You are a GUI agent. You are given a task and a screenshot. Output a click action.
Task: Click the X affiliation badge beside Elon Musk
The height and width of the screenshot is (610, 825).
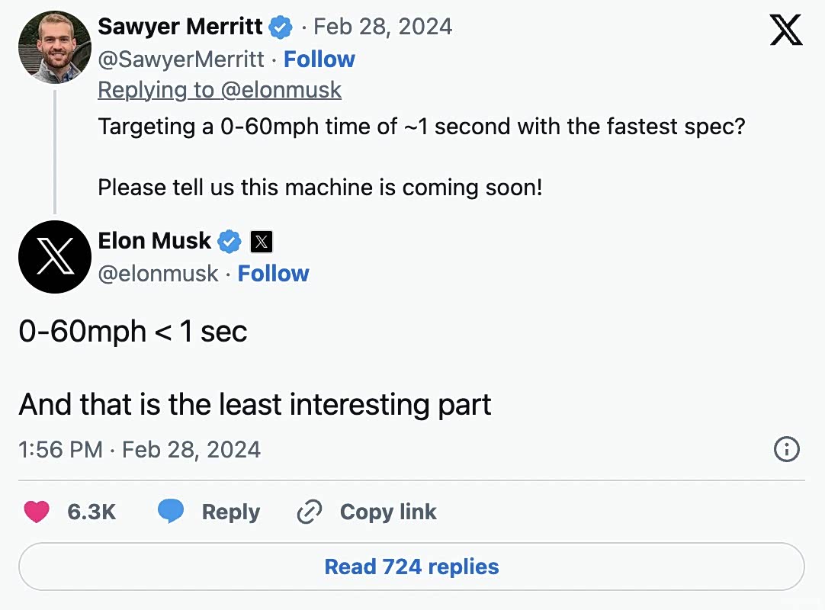pos(262,242)
